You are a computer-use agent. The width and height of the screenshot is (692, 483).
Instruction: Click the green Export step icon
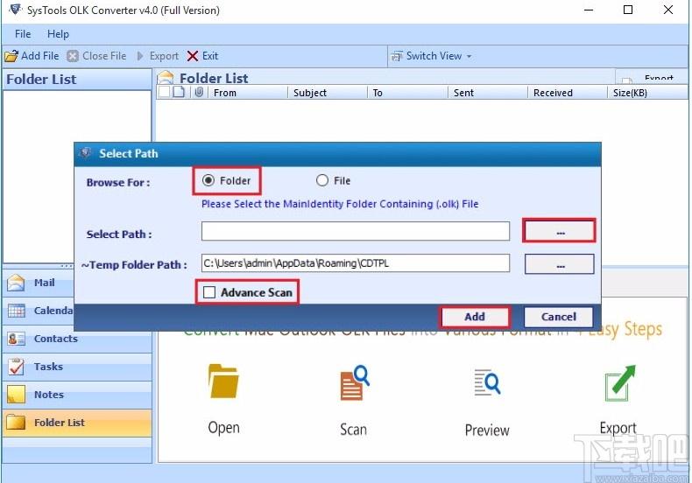point(619,382)
